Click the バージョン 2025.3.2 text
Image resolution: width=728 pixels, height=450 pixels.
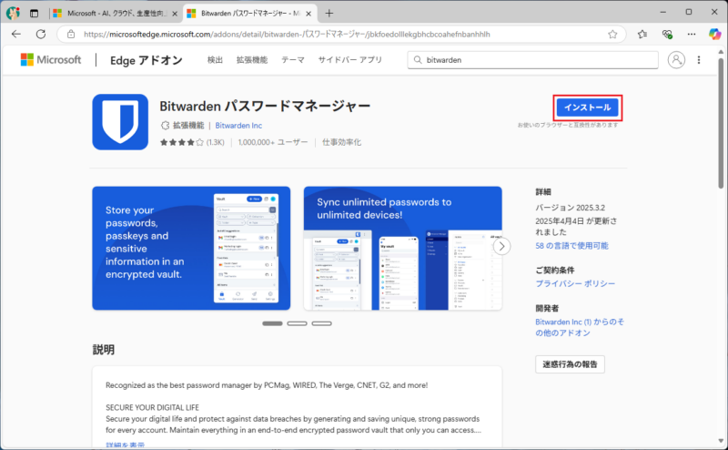coord(571,208)
